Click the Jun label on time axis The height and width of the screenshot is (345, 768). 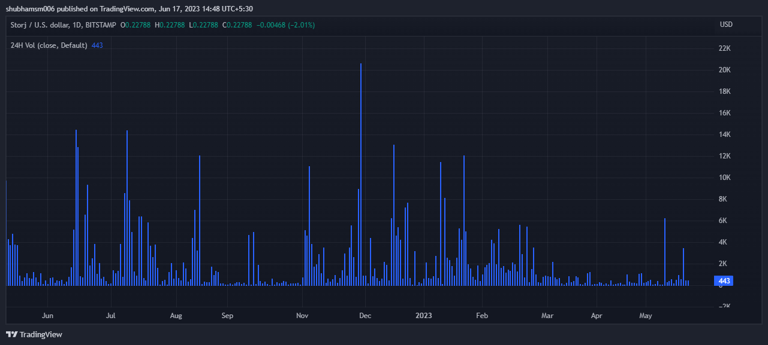48,316
